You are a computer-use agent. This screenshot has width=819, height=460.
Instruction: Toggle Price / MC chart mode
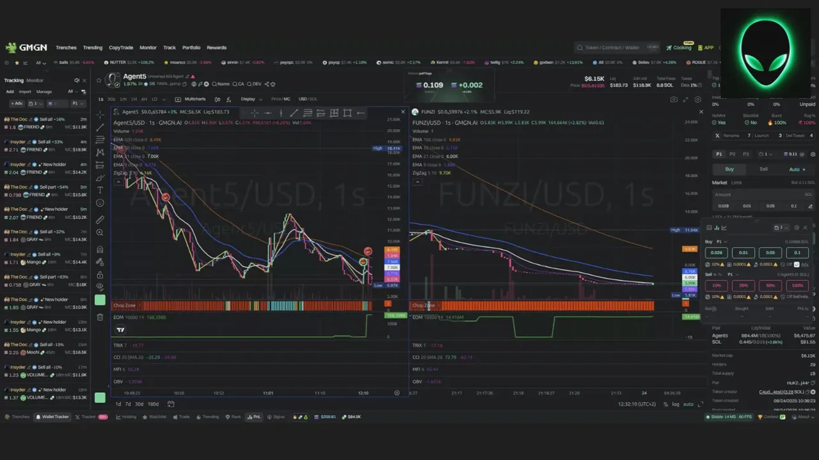[x=280, y=99]
